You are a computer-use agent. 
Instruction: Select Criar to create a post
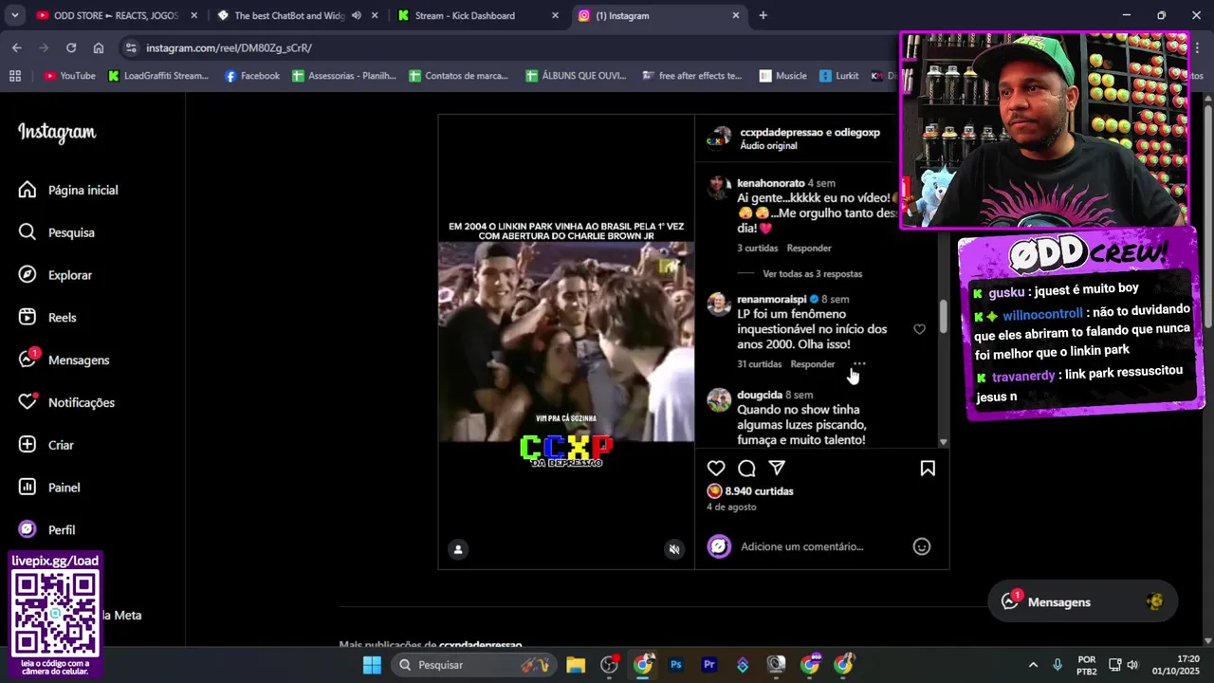[46, 445]
